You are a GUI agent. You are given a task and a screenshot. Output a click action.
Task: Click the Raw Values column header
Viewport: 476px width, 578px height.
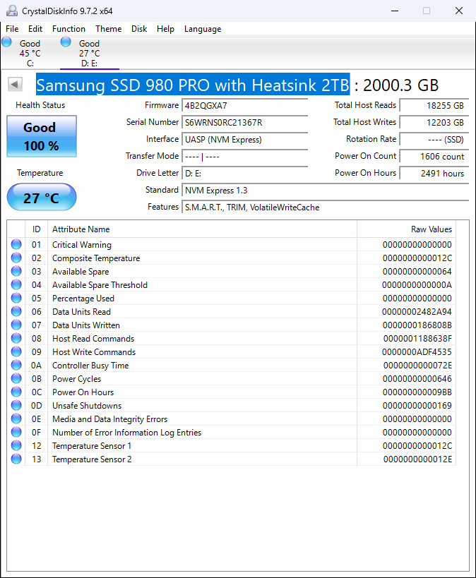point(407,229)
